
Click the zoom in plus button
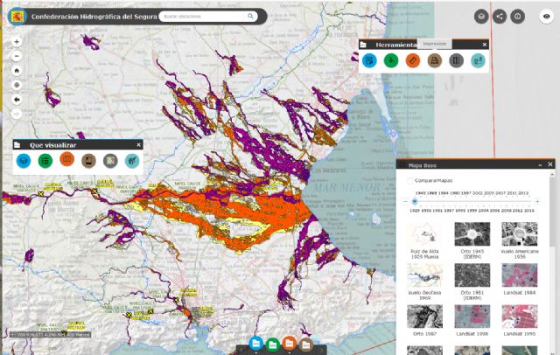tap(17, 42)
